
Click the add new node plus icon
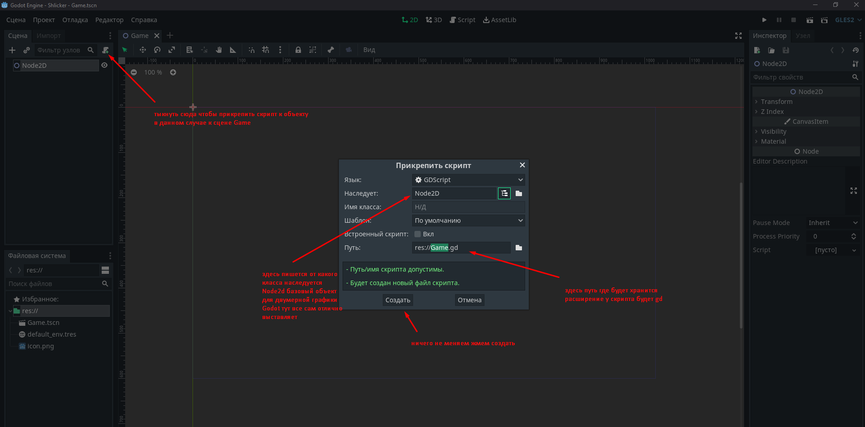tap(12, 50)
